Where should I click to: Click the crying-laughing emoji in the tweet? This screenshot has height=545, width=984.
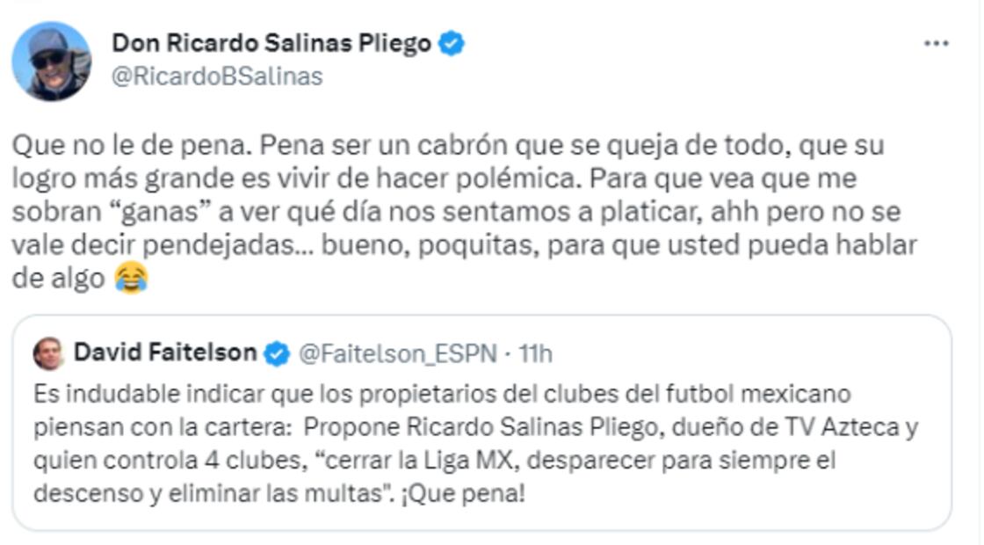click(x=132, y=280)
